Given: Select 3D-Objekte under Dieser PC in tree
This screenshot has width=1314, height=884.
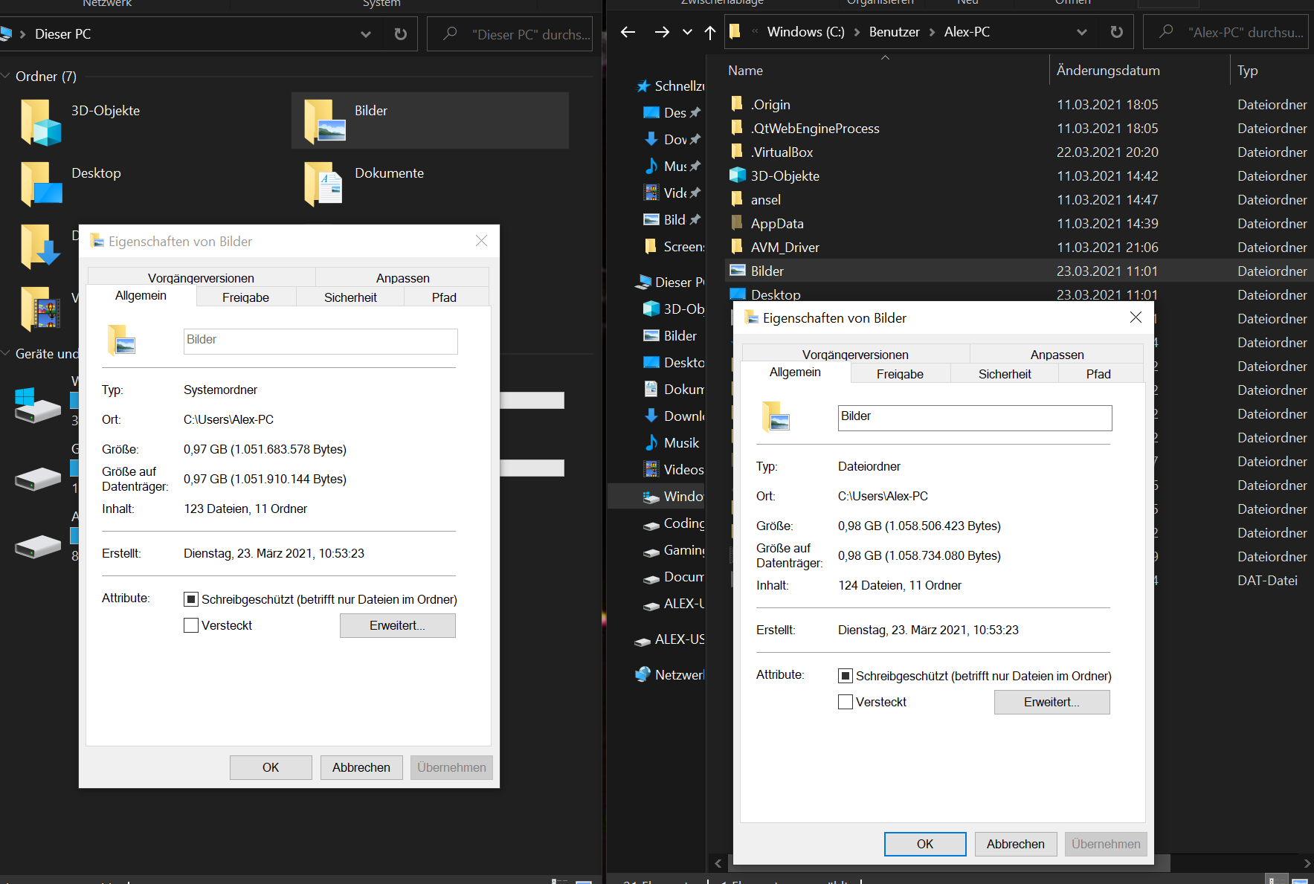Looking at the screenshot, I should [x=673, y=309].
